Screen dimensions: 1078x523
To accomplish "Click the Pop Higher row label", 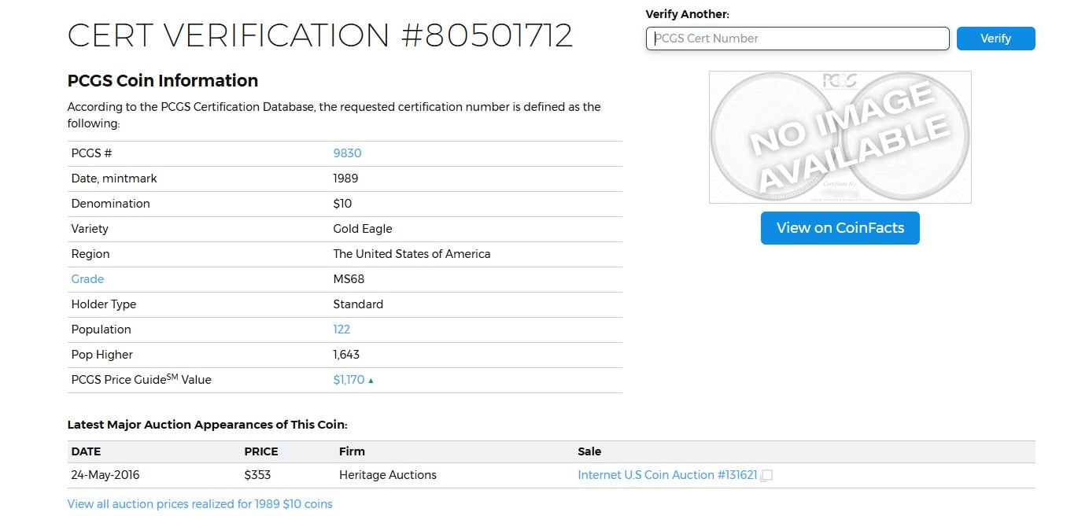I will point(102,355).
